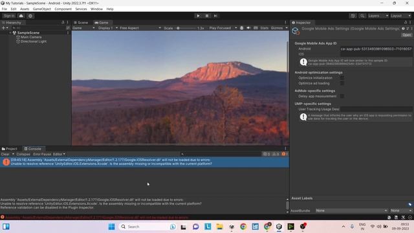This screenshot has height=233, width=414.
Task: Toggle Unity Remote icon in Game toolbar
Action: pyautogui.click(x=241, y=28)
